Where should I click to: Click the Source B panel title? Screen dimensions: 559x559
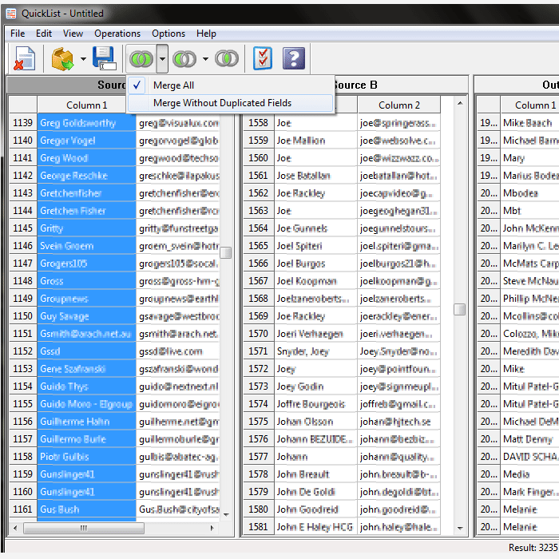(355, 85)
